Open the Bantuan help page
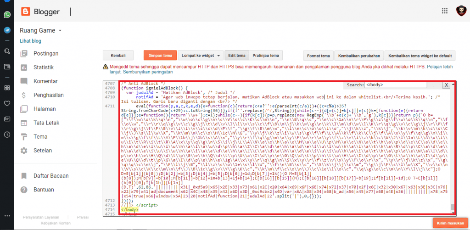The image size is (470, 230). (x=44, y=190)
